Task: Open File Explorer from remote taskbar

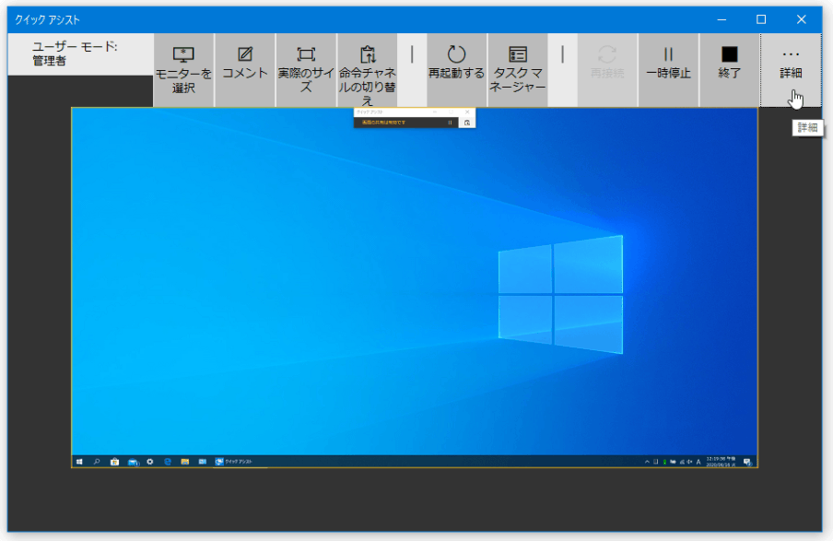Action: [x=185, y=462]
